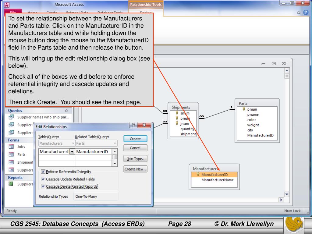Click the second Supplier query icon
This screenshot has width=312, height=234.
(x=11, y=125)
